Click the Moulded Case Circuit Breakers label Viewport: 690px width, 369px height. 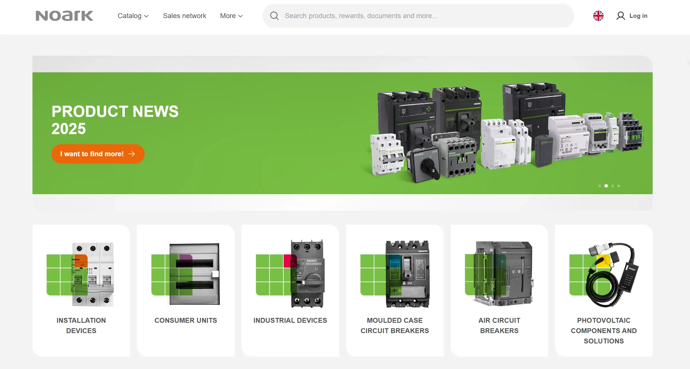click(x=395, y=325)
